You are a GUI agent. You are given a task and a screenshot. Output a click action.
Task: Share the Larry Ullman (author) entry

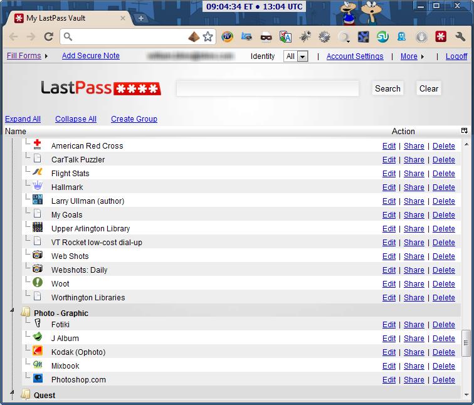[414, 201]
